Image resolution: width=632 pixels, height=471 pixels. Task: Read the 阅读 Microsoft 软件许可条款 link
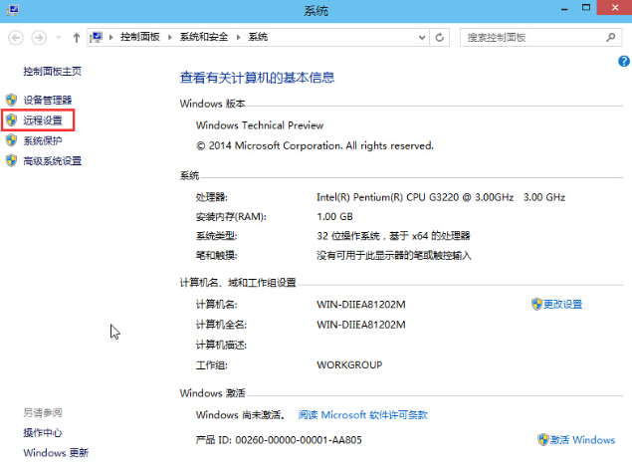pyautogui.click(x=361, y=415)
